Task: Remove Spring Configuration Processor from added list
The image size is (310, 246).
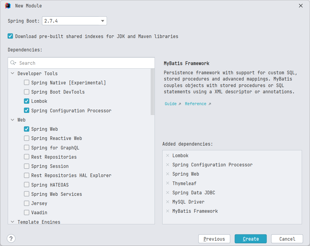Action: [x=168, y=165]
